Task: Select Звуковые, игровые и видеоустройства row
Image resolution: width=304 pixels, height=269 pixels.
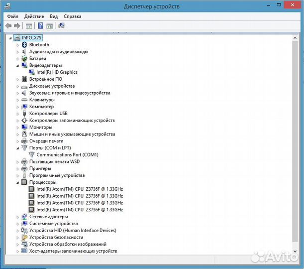Action: pyautogui.click(x=70, y=93)
